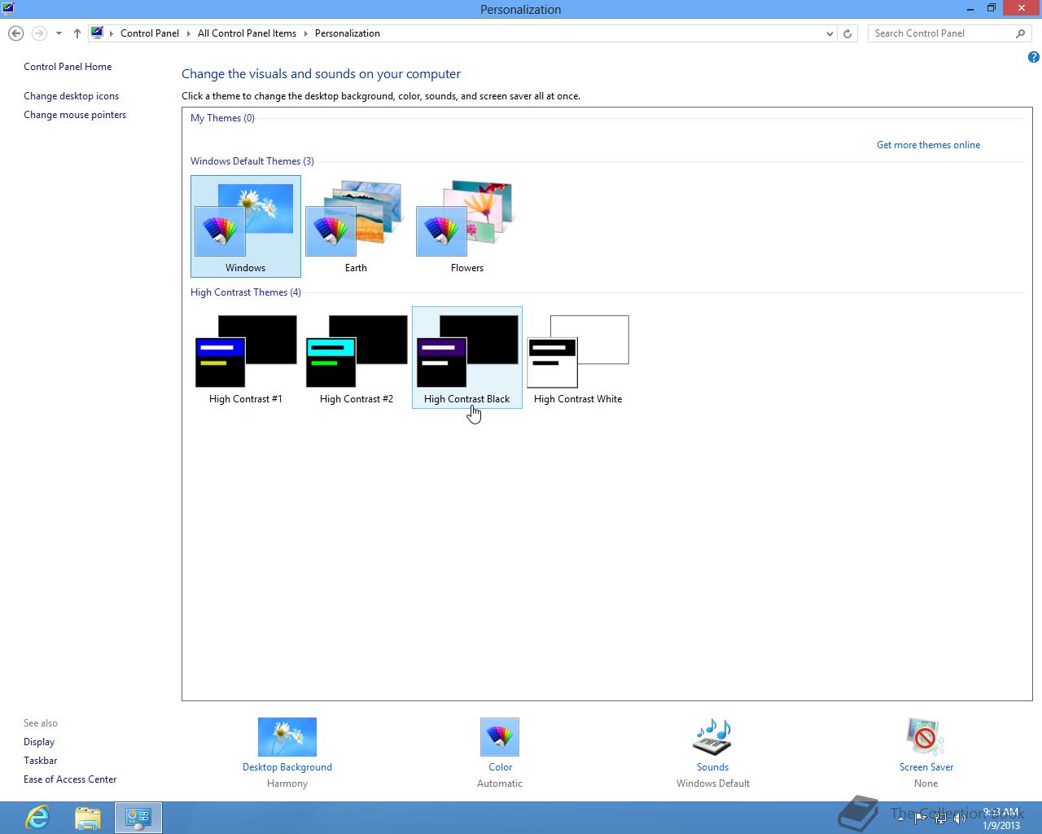
Task: Open the Help question mark icon
Action: click(1033, 57)
